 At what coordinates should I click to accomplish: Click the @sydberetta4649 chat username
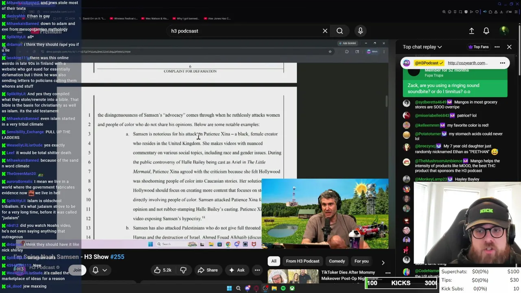coord(431,102)
